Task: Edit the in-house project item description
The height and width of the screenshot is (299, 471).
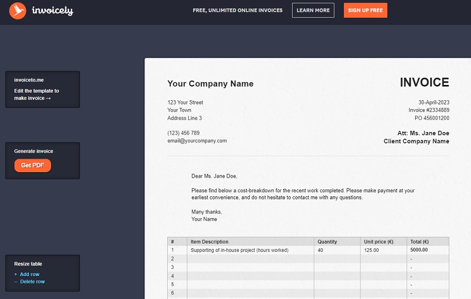Action: click(x=240, y=250)
